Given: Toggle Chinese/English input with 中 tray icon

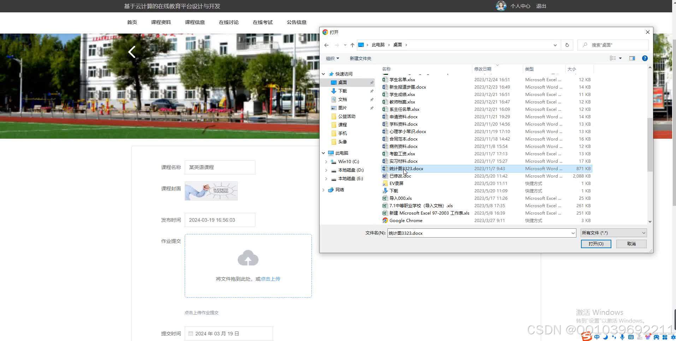Looking at the screenshot, I should click(x=597, y=337).
